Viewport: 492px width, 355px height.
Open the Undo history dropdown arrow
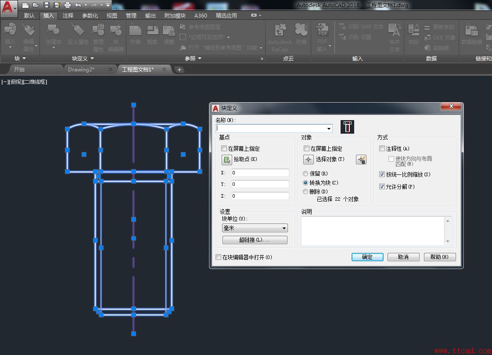click(86, 5)
